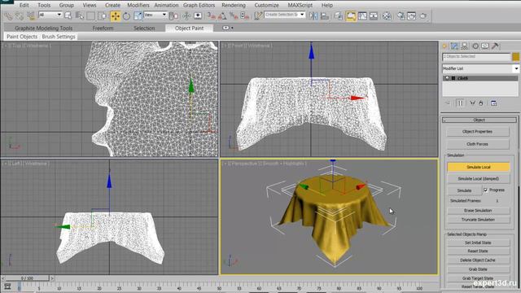Image resolution: width=521 pixels, height=293 pixels.
Task: Choose the Rectangular Selection Region tool
Action: 90,15
